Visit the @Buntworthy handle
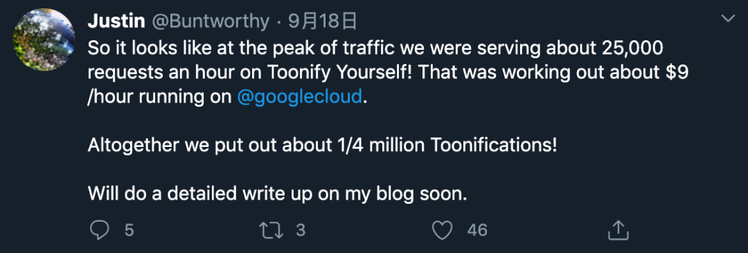Screen dimensions: 748x253 click(211, 21)
